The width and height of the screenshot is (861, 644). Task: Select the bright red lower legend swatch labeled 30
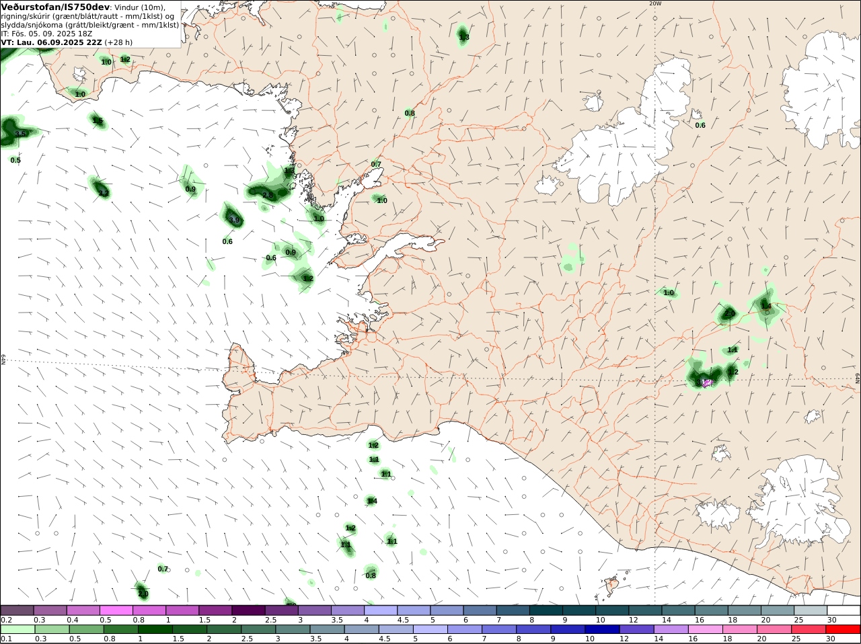click(x=842, y=629)
